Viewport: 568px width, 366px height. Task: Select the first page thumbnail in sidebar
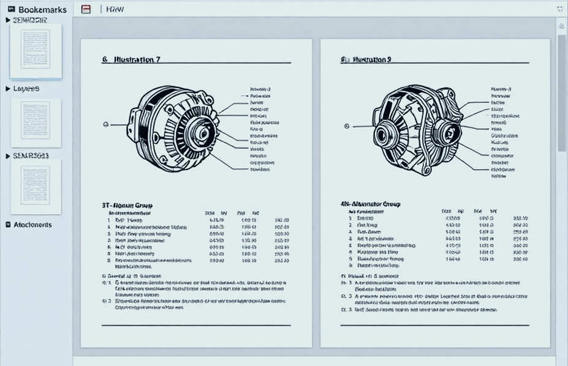tap(36, 50)
